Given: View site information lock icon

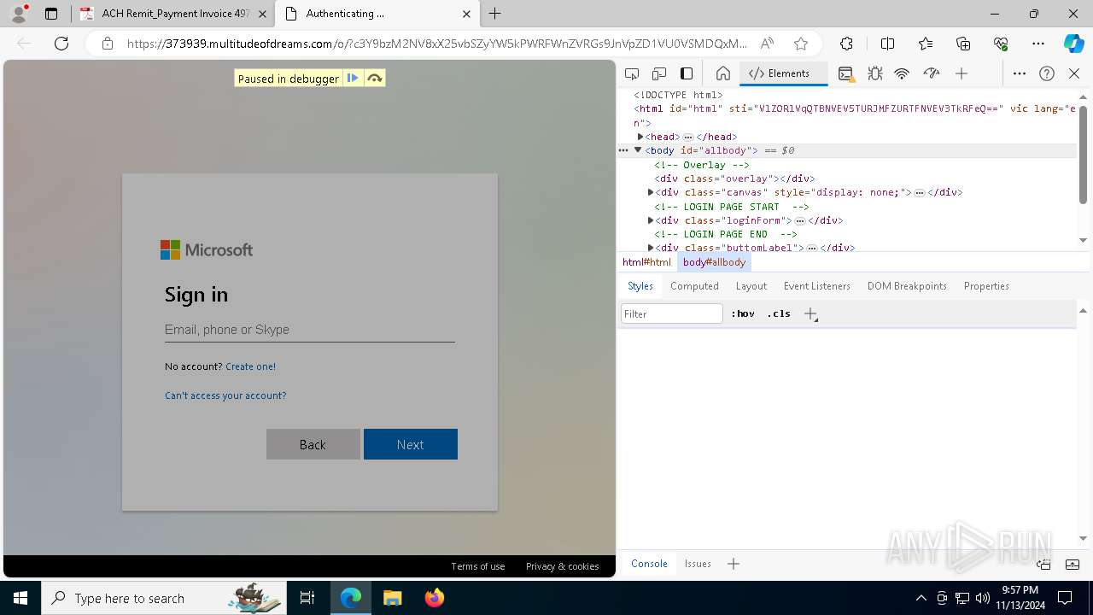Looking at the screenshot, I should tap(108, 44).
